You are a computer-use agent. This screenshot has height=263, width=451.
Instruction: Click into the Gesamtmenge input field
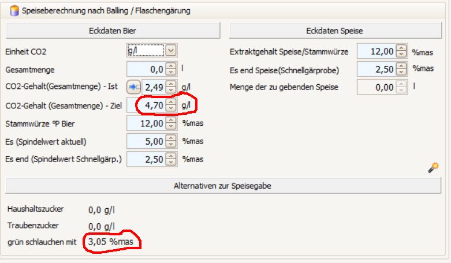[146, 69]
